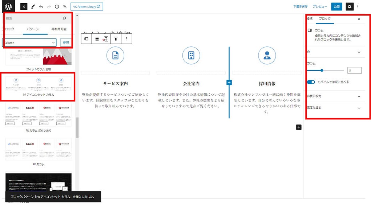Open the list view outline
371x211 pixels.
65,7
